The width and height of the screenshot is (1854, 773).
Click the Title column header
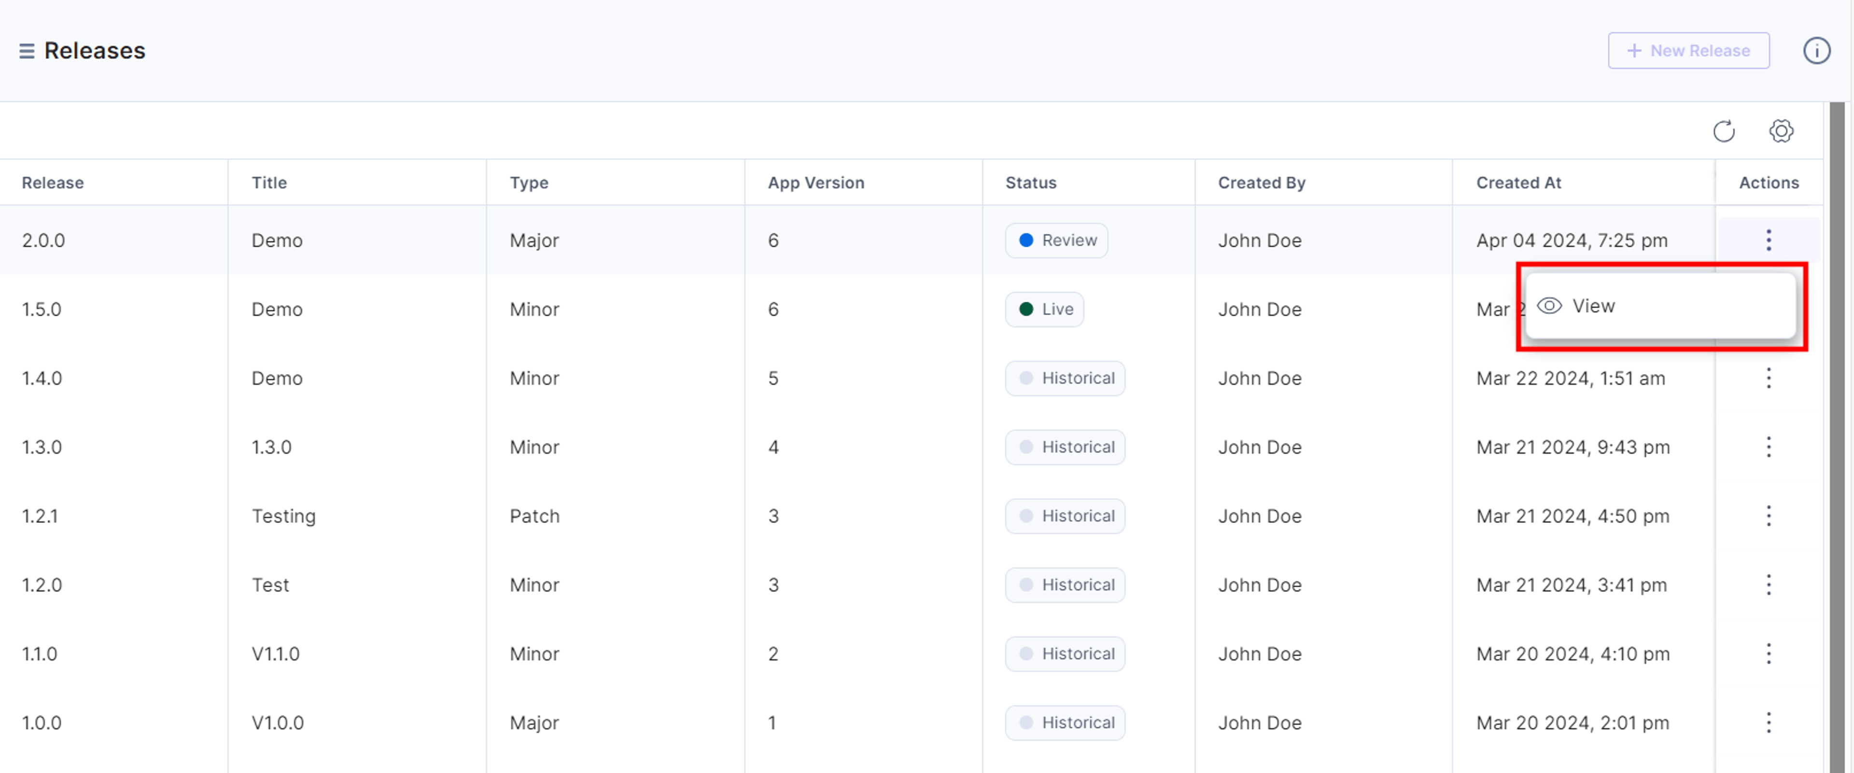269,183
